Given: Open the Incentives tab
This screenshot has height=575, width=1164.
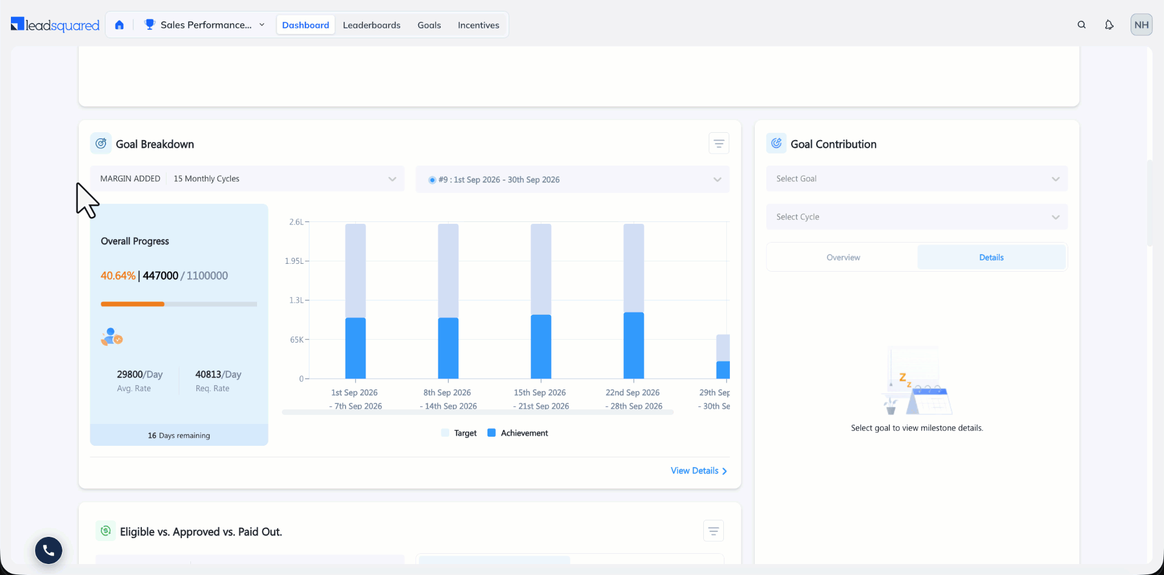Looking at the screenshot, I should click(x=478, y=25).
